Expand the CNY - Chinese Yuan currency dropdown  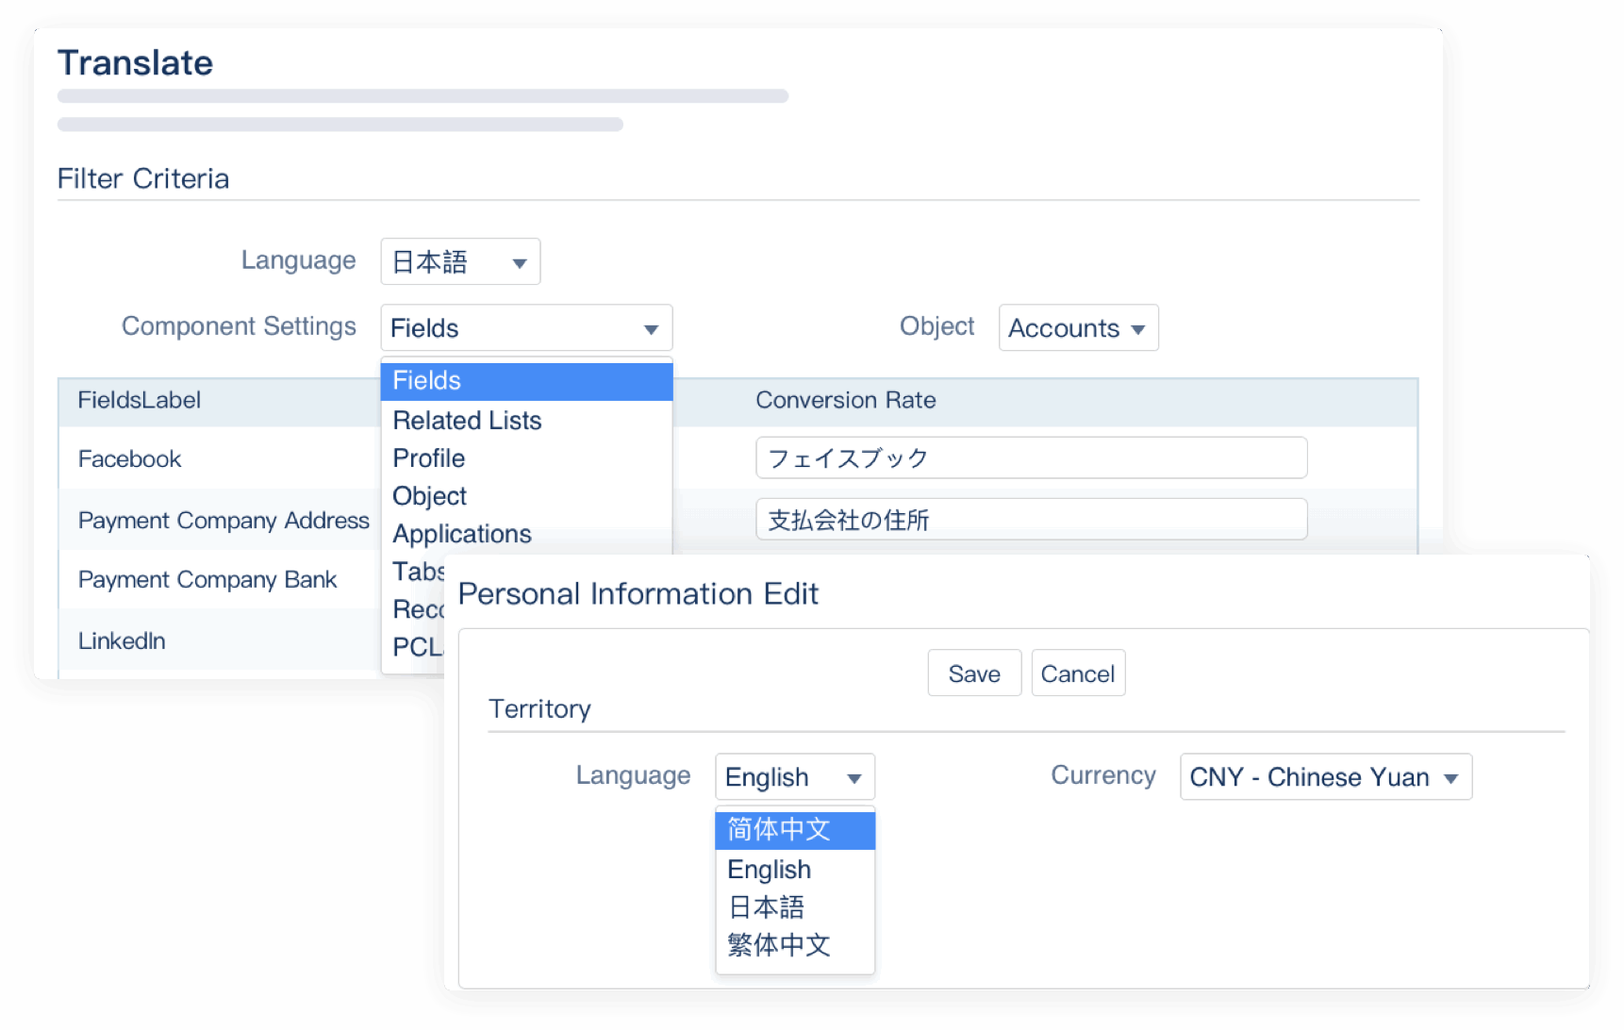point(1324,777)
